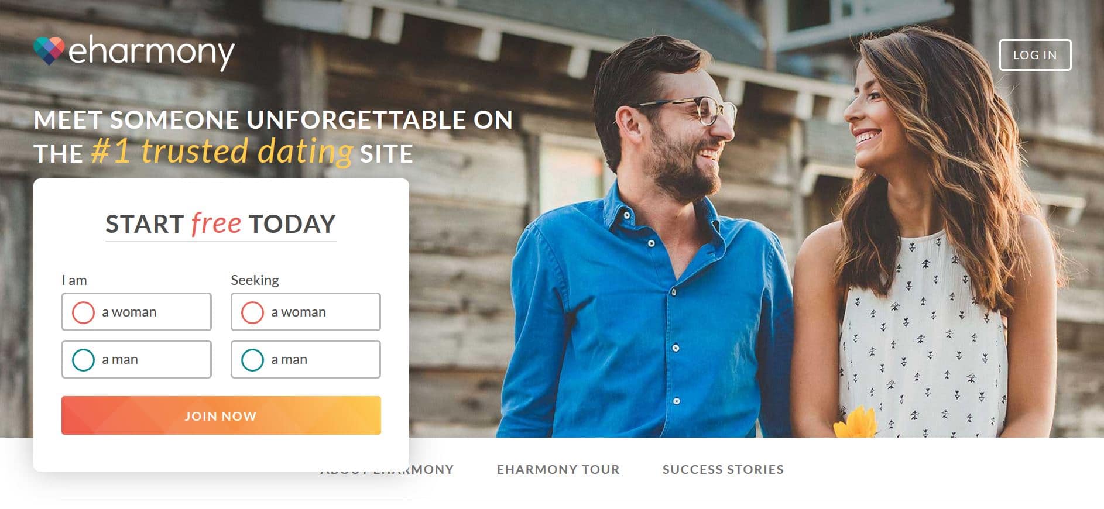Go to Success Stories tab
Screen dimensions: 1104x509
[x=723, y=469]
